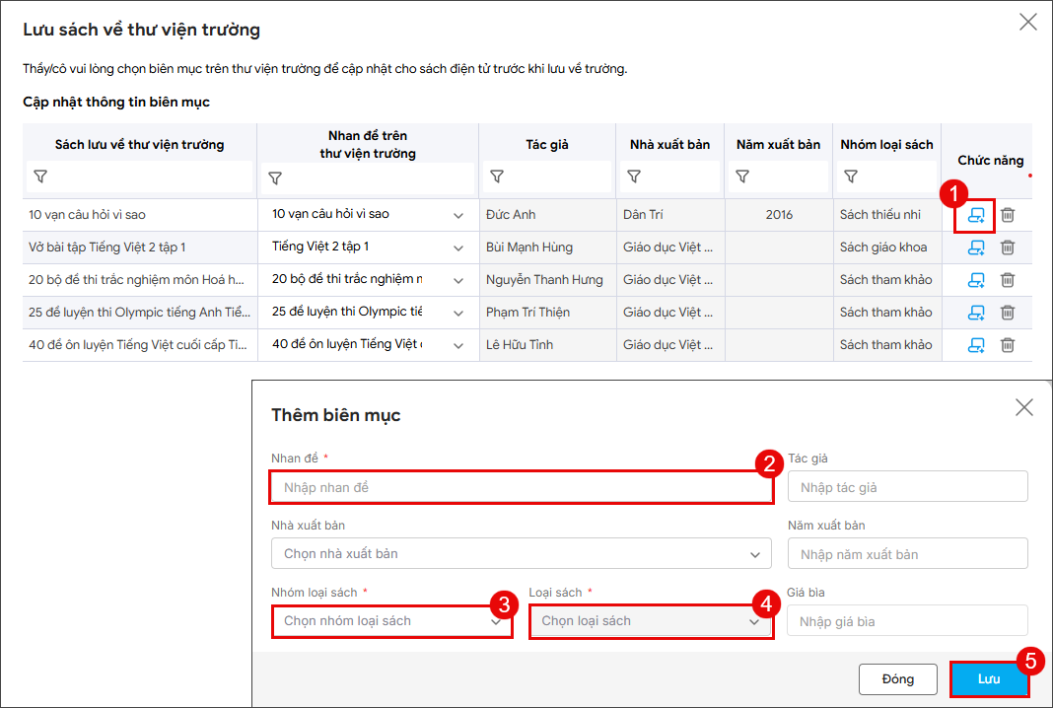Screen dimensions: 1053x708
Task: Open the Chọn nhóm loại sách dropdown
Action: (392, 621)
